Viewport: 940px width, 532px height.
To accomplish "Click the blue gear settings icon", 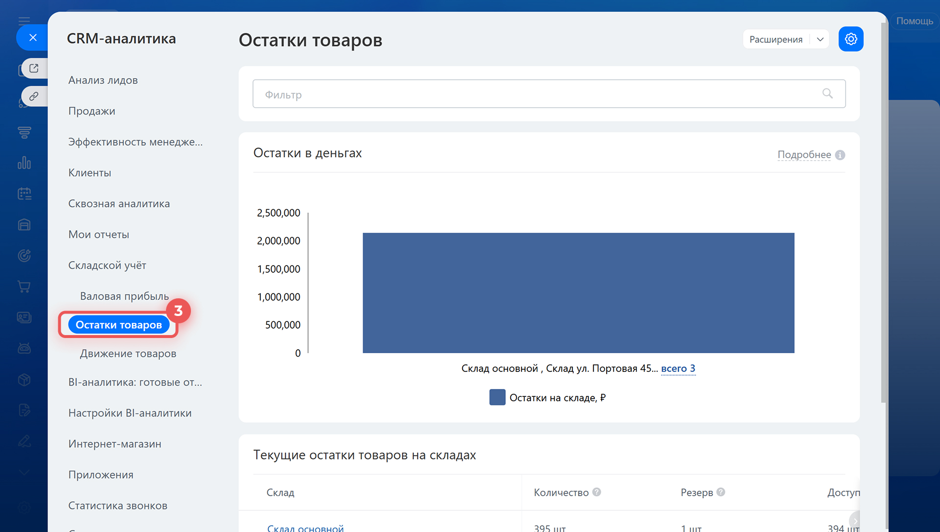I will click(850, 39).
